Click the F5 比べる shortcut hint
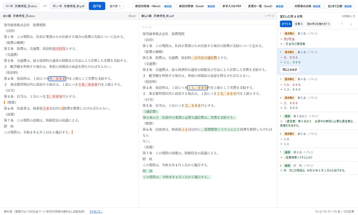 321,212
